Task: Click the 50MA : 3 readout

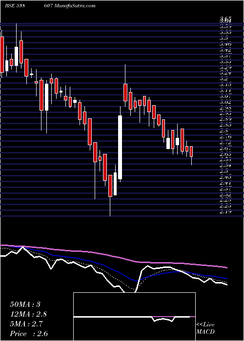Action: coord(25,304)
